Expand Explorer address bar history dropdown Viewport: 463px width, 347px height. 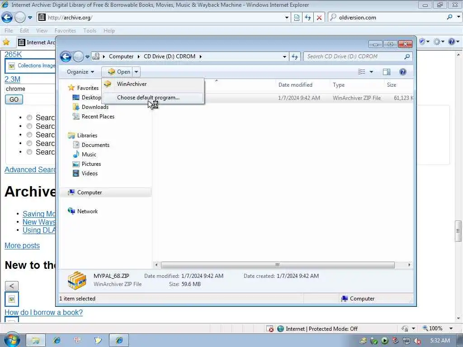[x=284, y=56]
